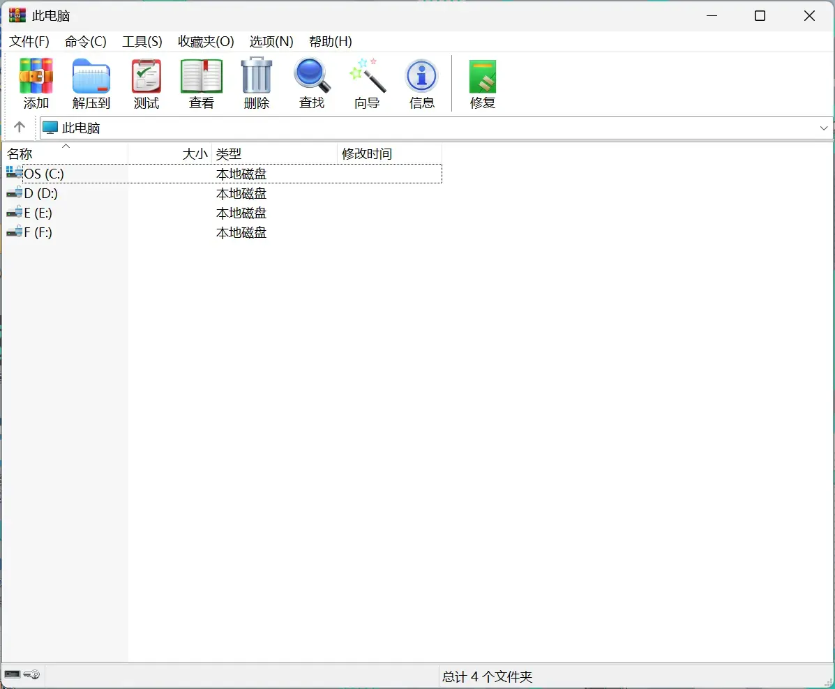
Task: Click the key icon in the status bar
Action: click(32, 674)
